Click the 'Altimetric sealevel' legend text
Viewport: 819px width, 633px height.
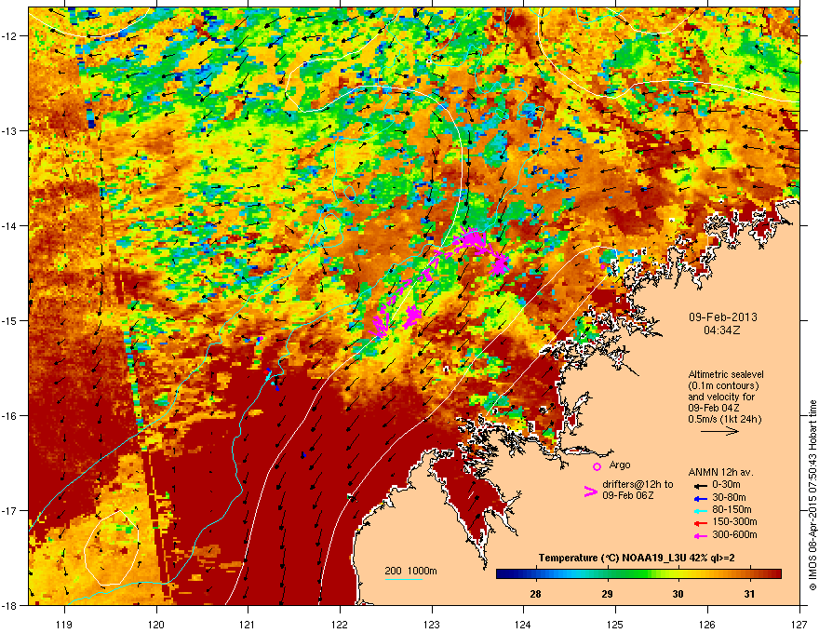pyautogui.click(x=726, y=374)
